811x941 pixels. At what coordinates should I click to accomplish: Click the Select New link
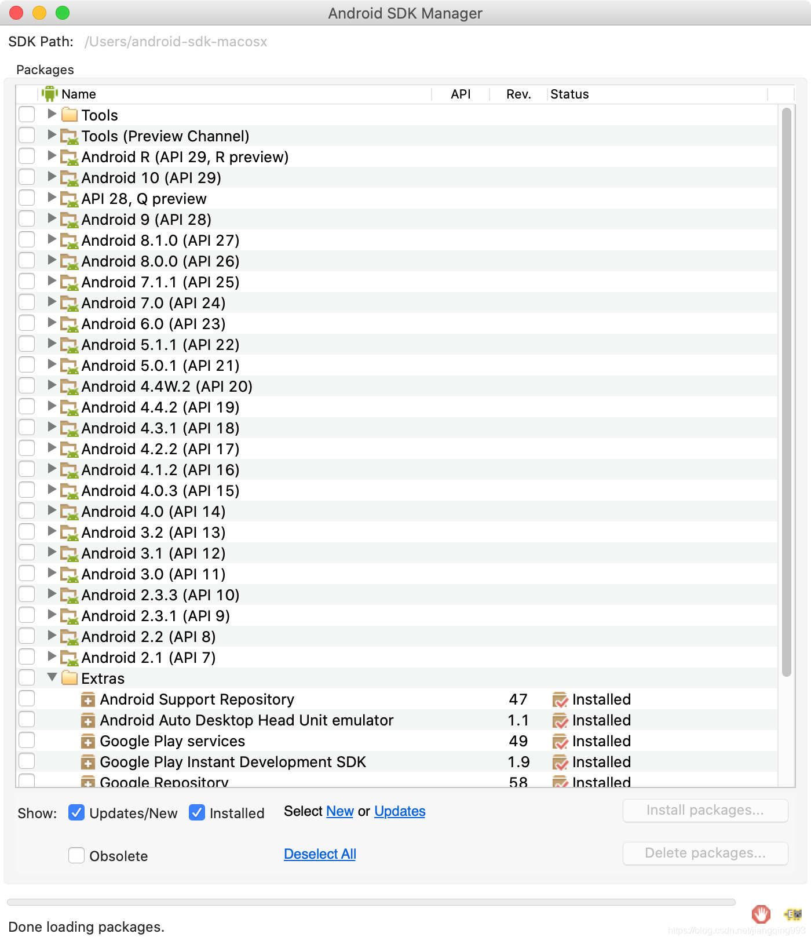click(340, 811)
